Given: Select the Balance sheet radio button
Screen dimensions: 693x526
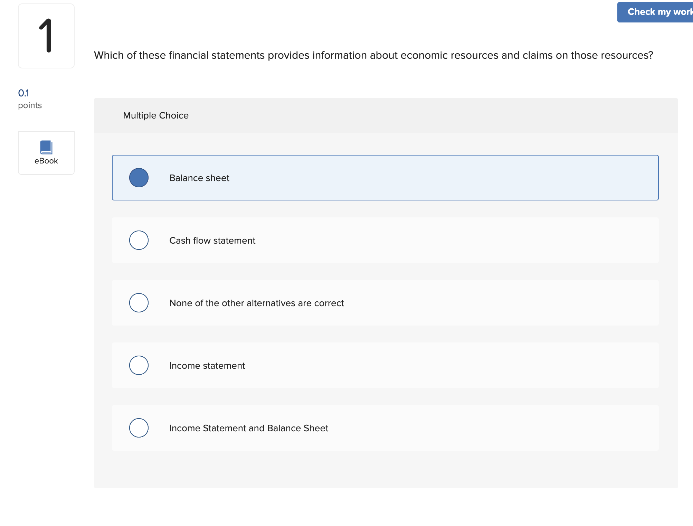Looking at the screenshot, I should click(x=139, y=178).
